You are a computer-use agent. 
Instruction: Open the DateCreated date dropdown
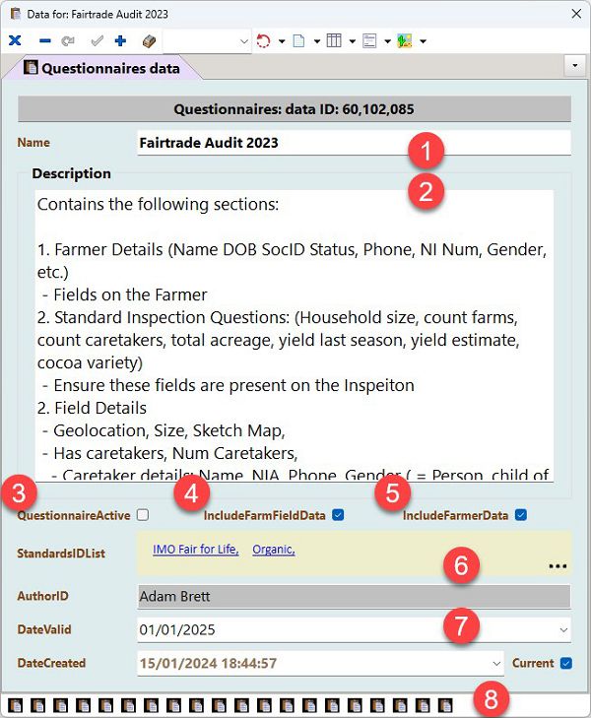(496, 664)
